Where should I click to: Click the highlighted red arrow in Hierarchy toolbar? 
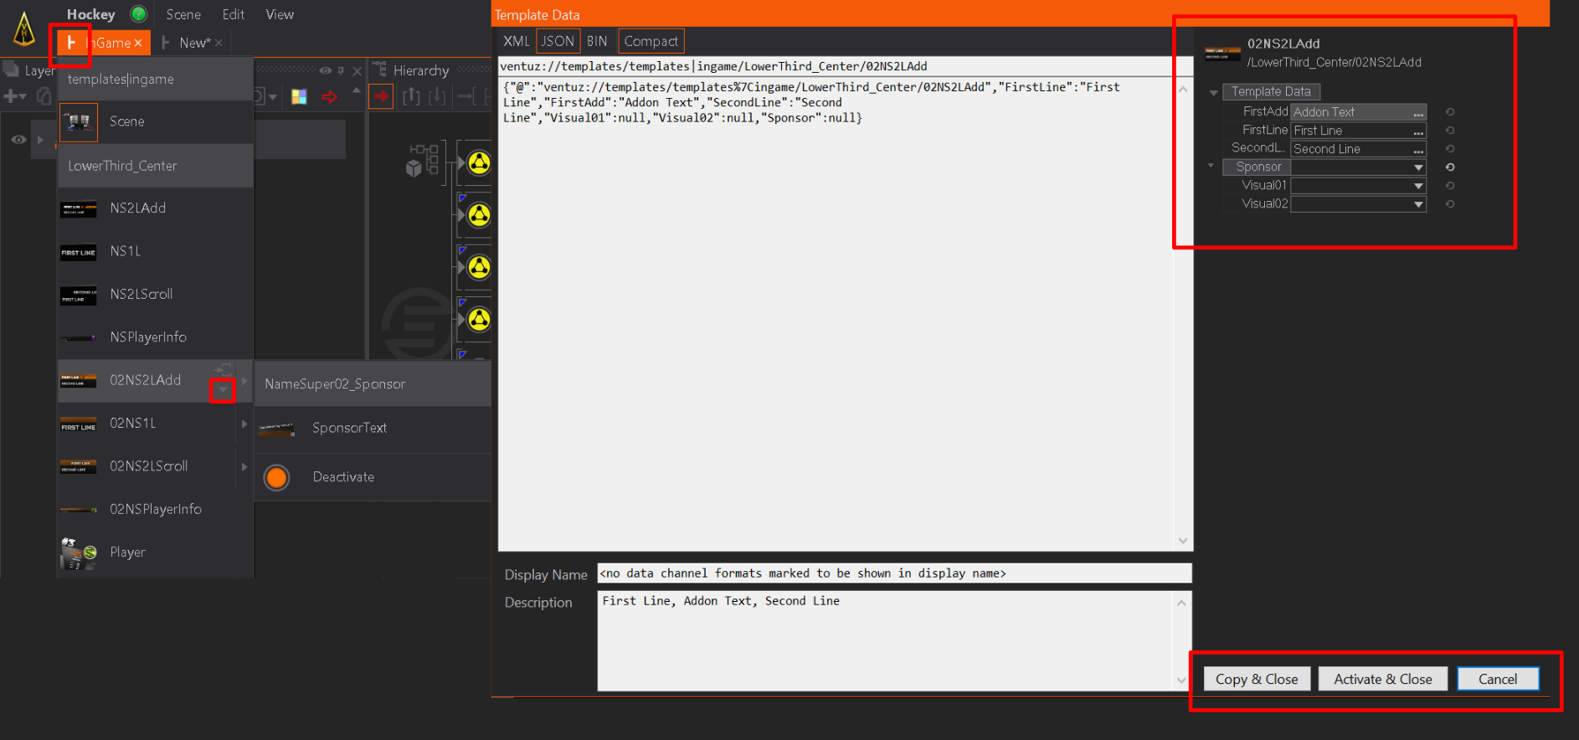[381, 97]
